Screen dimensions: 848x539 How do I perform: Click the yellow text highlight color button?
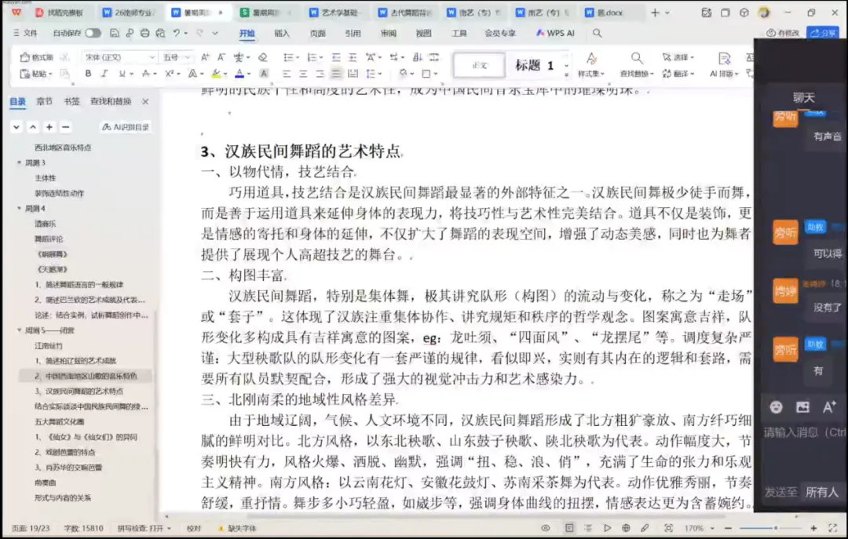coord(216,74)
